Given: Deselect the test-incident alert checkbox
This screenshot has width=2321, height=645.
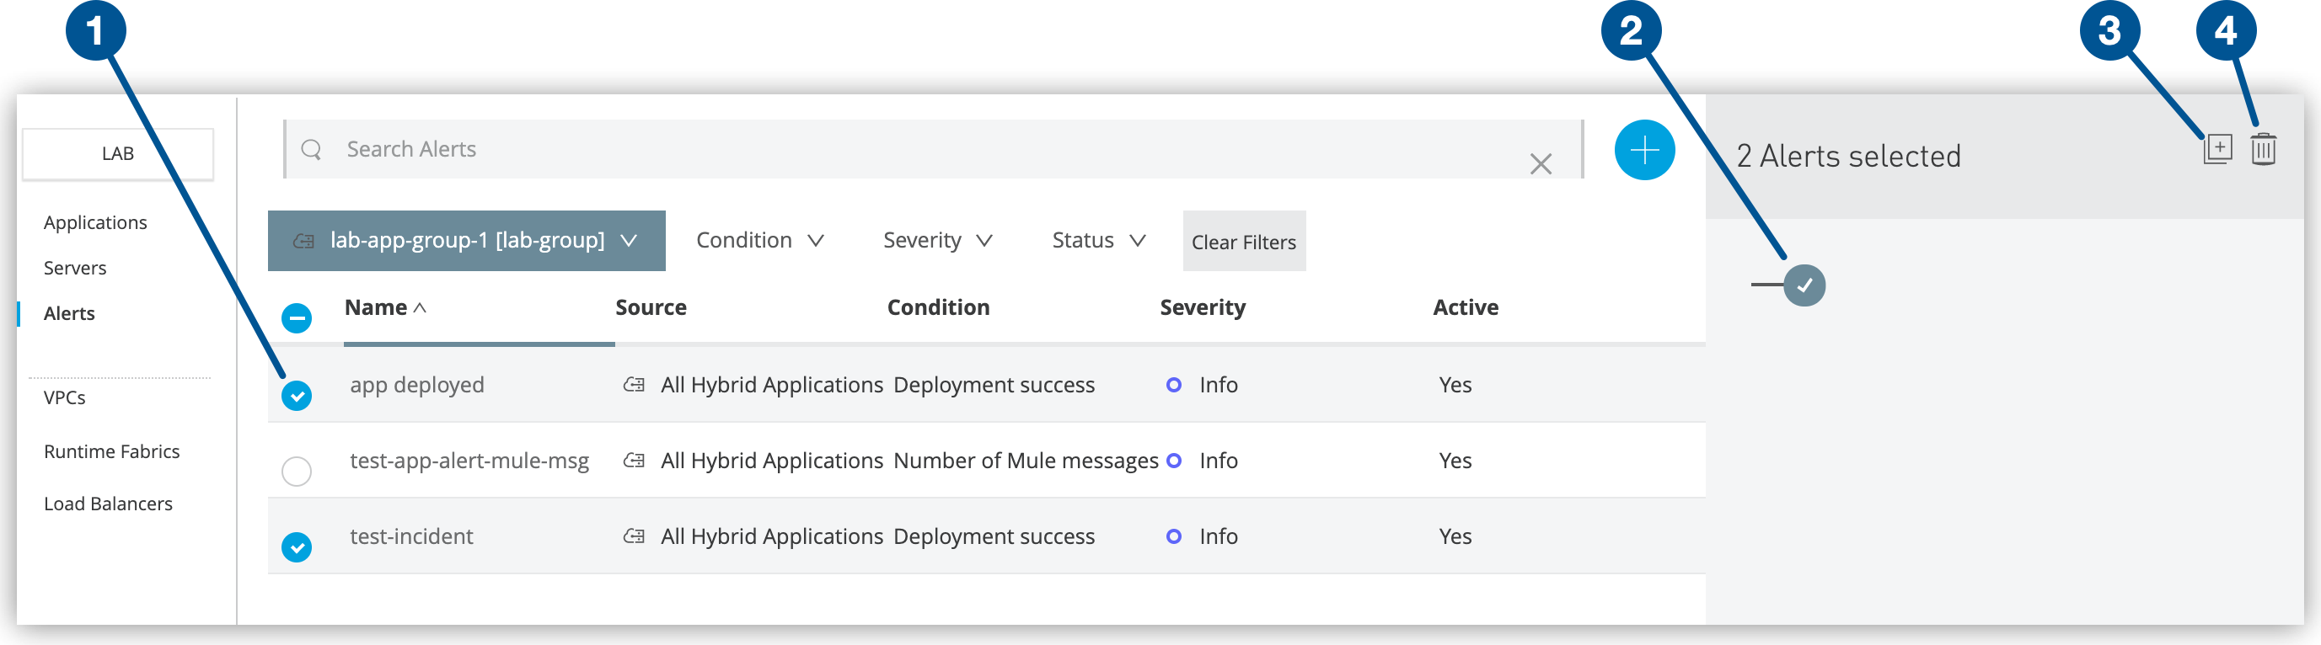Looking at the screenshot, I should [x=297, y=546].
